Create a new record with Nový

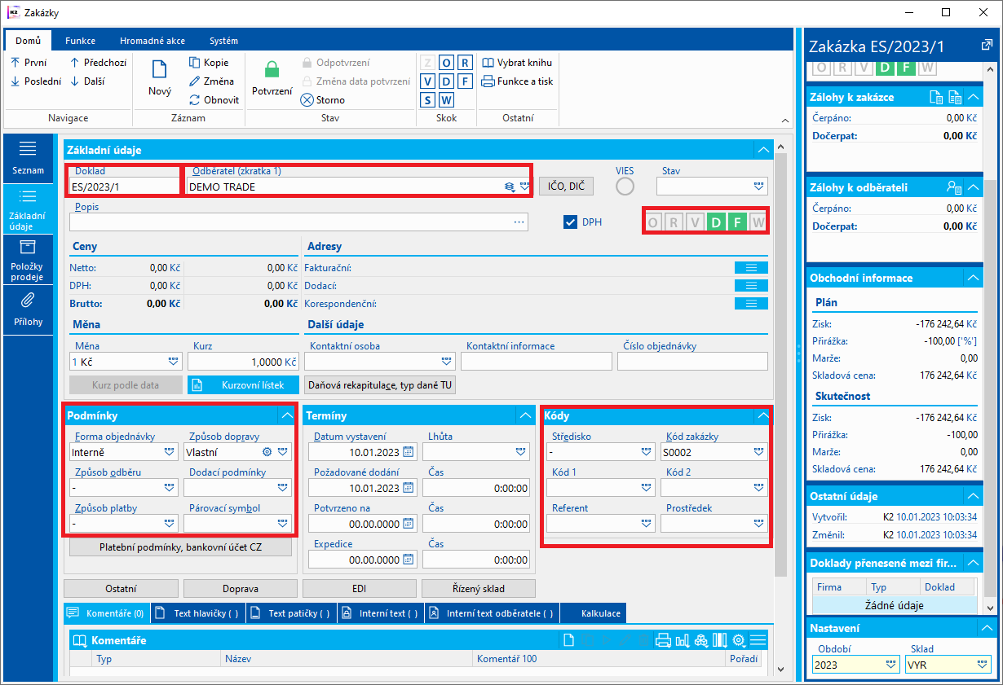click(160, 80)
